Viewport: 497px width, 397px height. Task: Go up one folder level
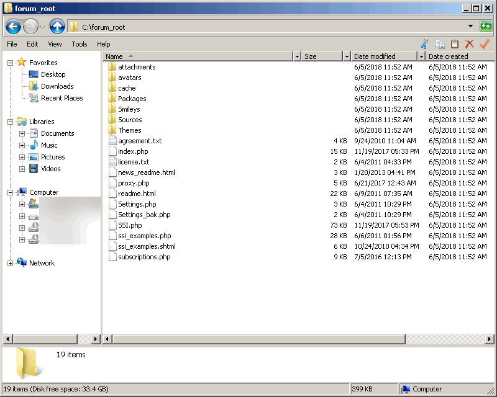[x=57, y=27]
